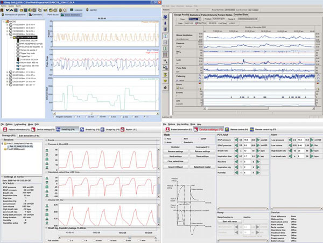Toggle the Feb 27,2008 sessions folder expander

coord(2,144)
